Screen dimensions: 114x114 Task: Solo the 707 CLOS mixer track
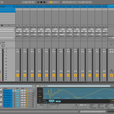[x=61, y=78]
